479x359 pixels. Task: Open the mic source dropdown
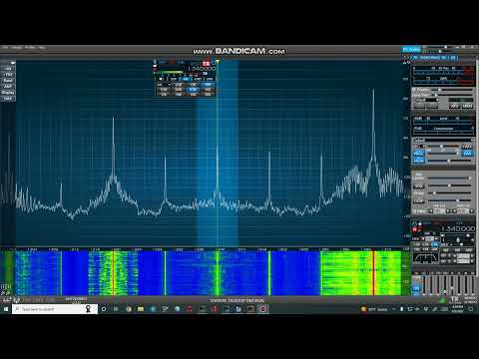419,147
